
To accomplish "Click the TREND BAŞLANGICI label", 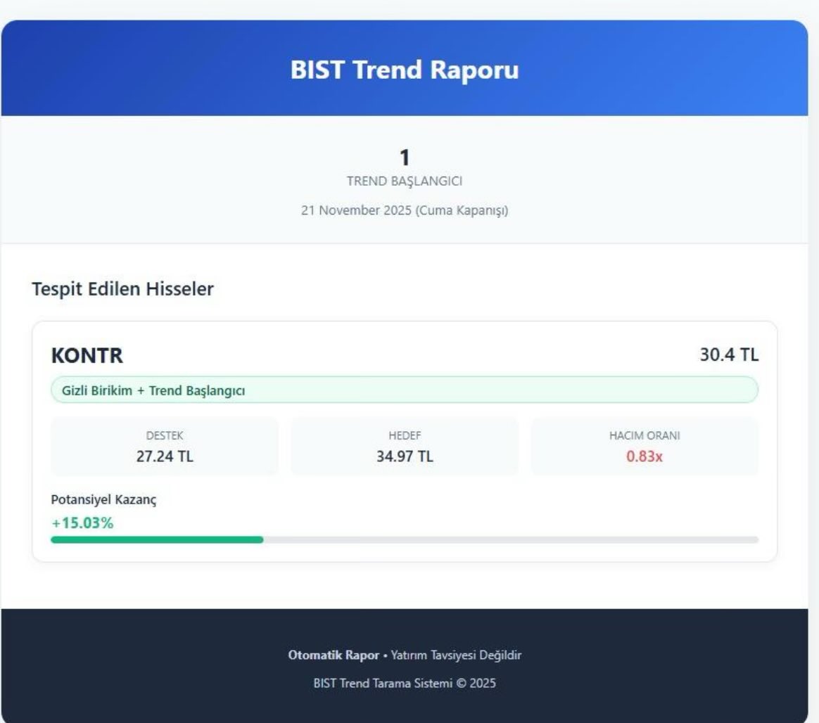I will (x=405, y=181).
